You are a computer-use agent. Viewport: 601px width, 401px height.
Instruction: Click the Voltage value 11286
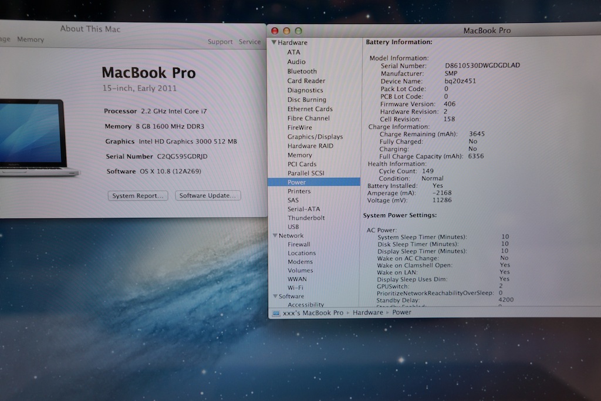tap(442, 200)
